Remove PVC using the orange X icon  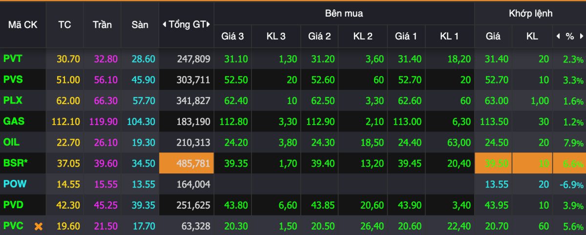tap(38, 226)
